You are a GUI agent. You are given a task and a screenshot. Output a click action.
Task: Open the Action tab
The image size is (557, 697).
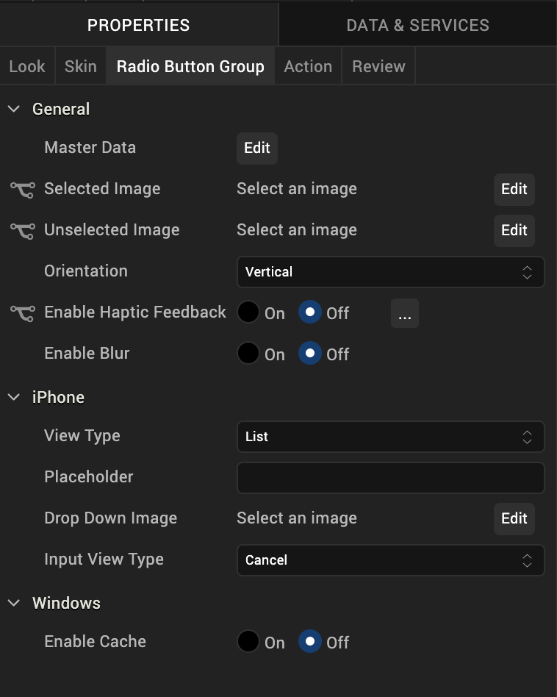308,66
